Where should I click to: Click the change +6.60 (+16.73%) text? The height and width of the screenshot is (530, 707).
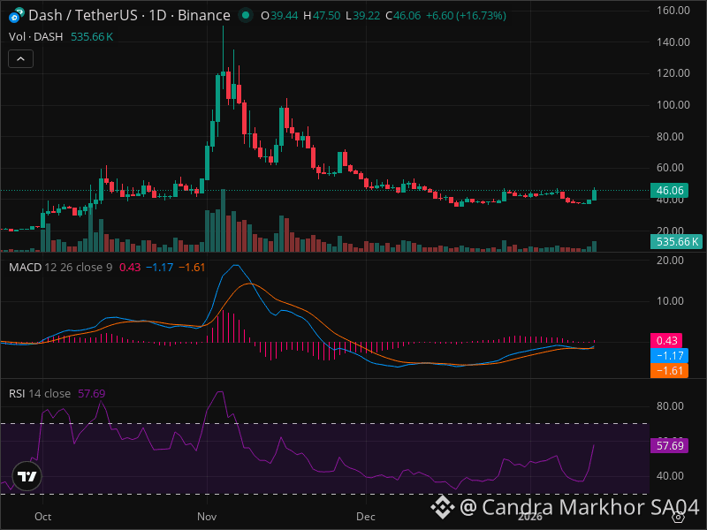(x=466, y=15)
